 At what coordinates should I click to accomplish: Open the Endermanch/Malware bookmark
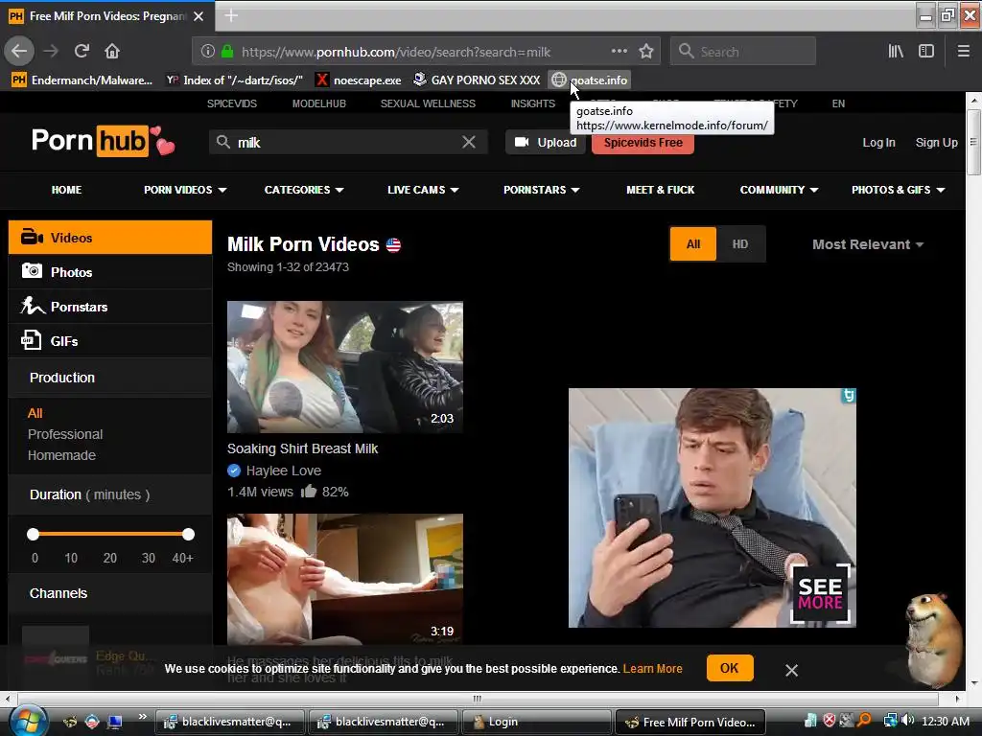click(x=82, y=80)
